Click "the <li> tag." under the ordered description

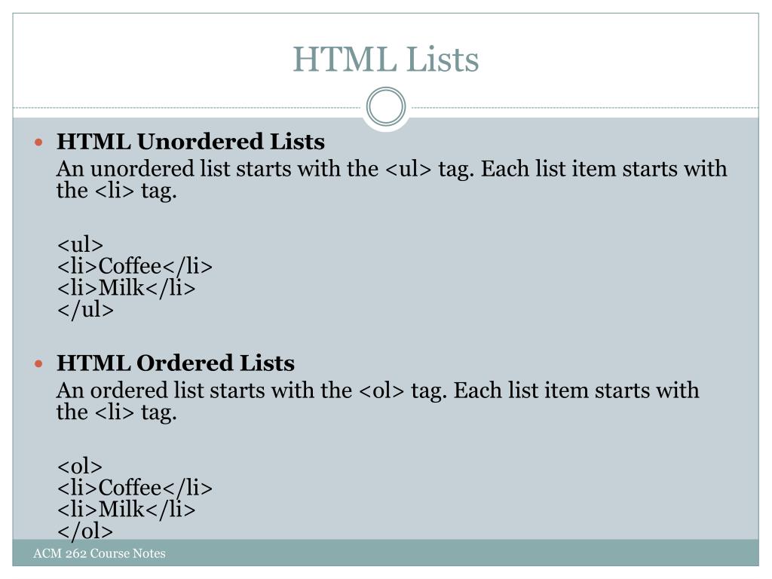pos(117,412)
